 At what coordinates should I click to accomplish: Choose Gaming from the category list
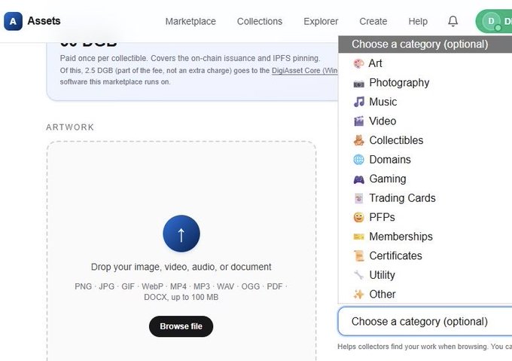coord(425,179)
